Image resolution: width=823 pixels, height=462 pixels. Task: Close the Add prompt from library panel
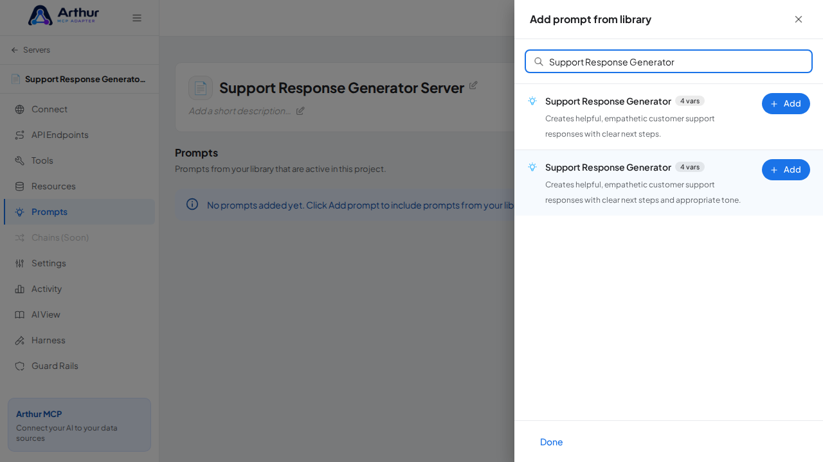799,19
